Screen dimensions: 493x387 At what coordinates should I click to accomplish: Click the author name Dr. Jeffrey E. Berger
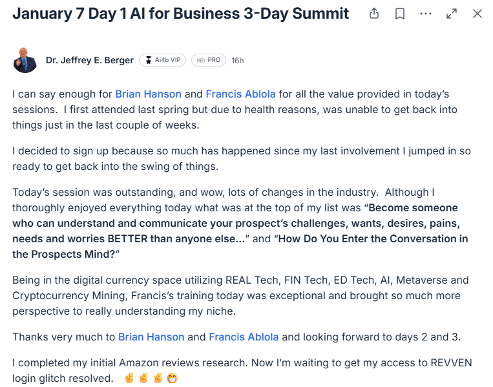(90, 60)
